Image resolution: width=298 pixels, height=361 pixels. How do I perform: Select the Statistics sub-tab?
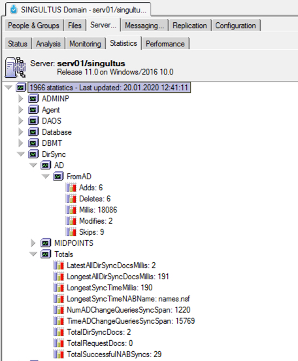(124, 43)
